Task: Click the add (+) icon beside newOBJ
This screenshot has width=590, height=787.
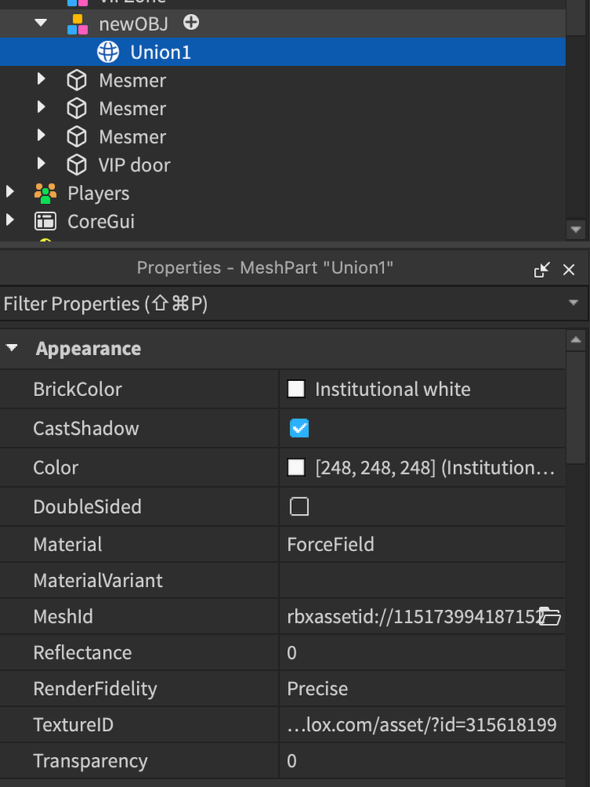Action: click(190, 23)
